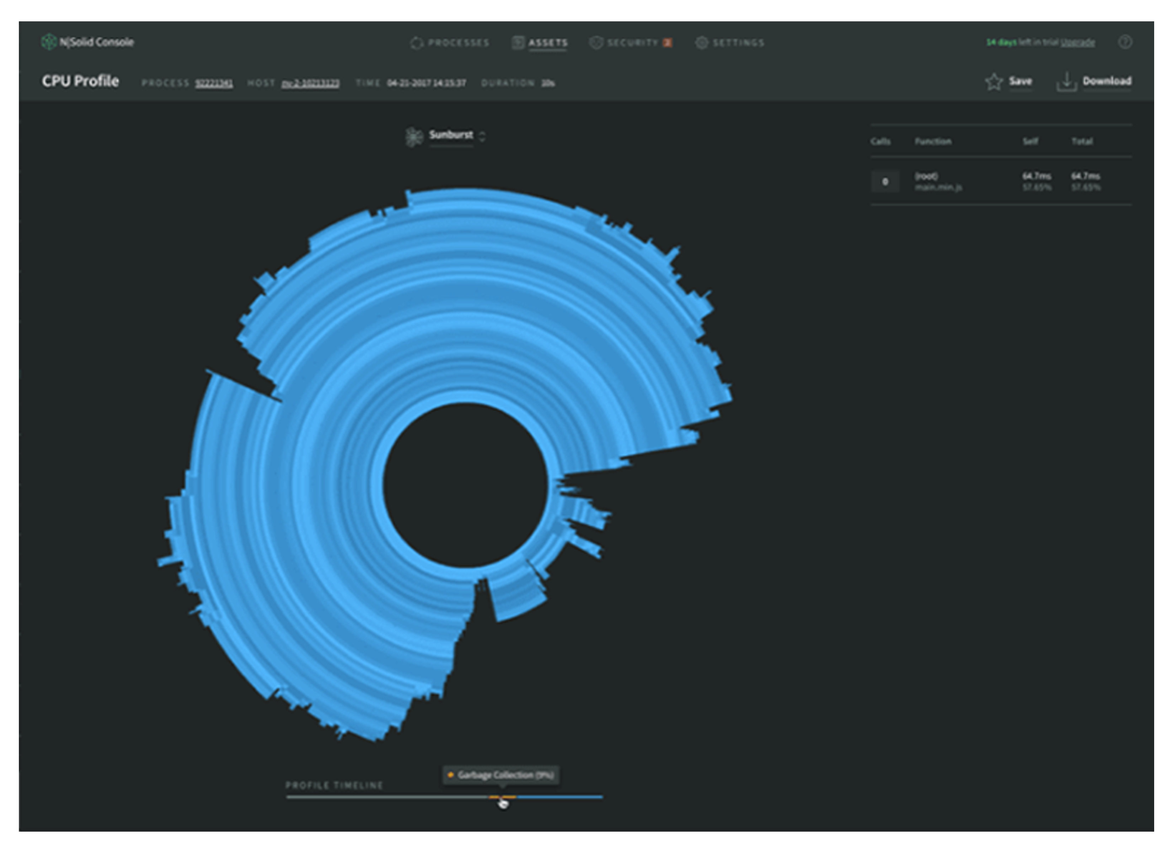1173x853 pixels.
Task: Click the N|Solid Console logo icon
Action: (x=49, y=42)
